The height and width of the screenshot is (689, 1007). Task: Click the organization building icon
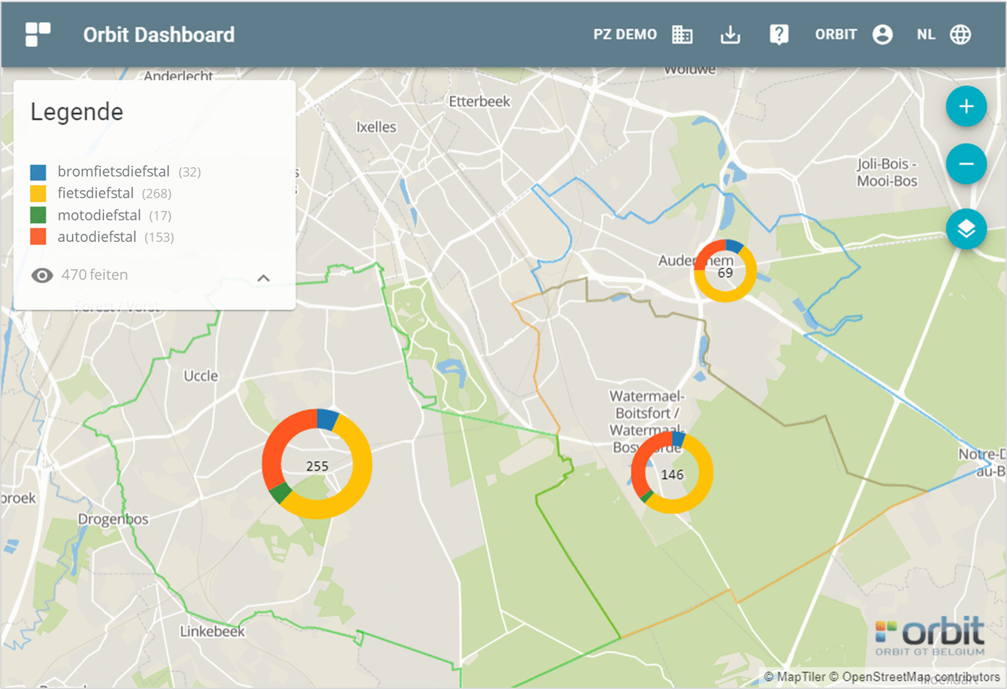click(x=682, y=34)
